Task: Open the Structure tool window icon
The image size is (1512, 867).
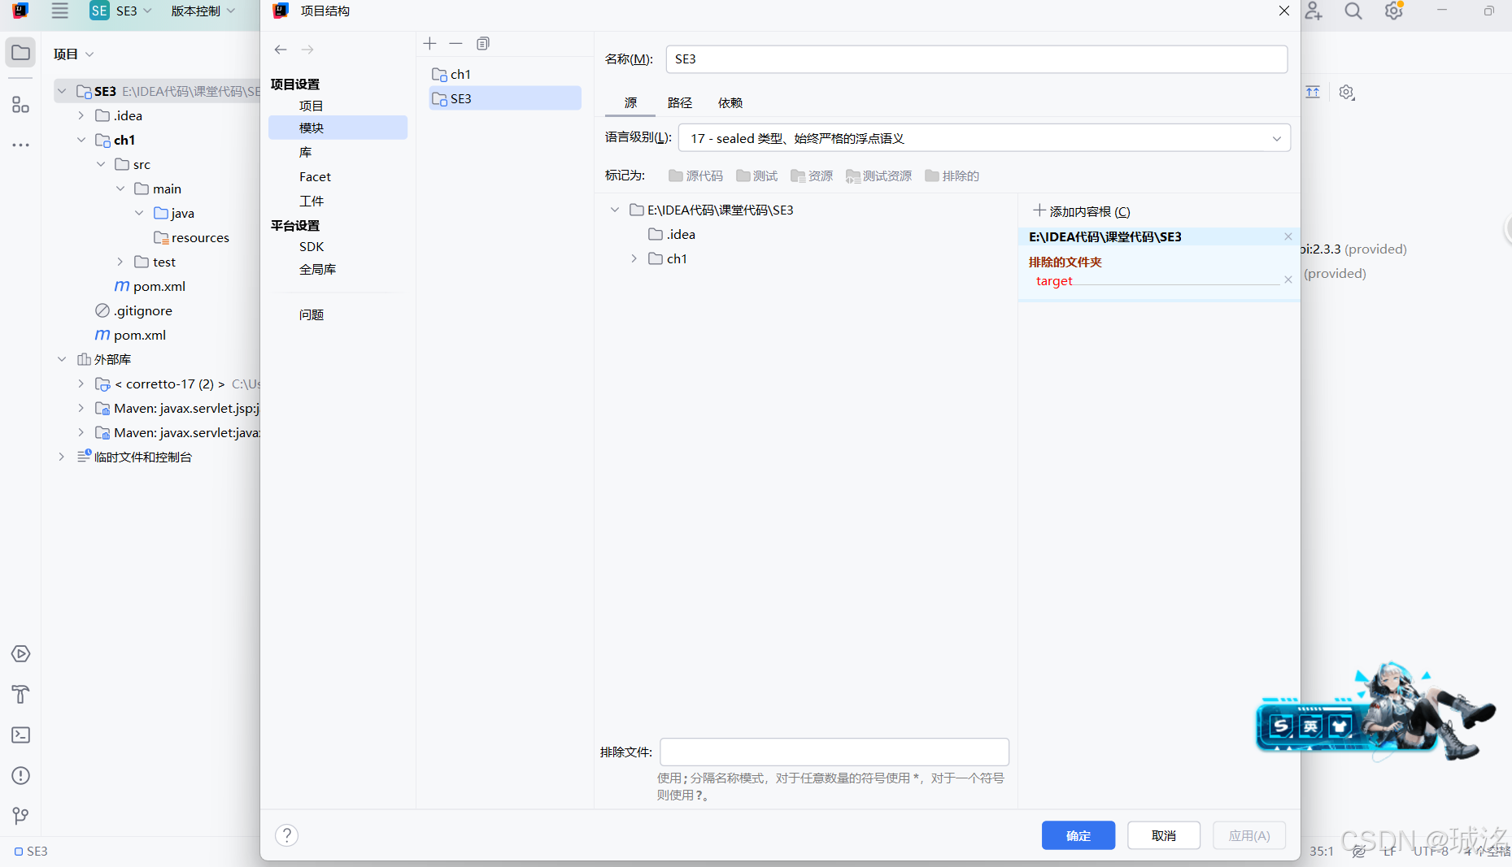Action: coord(20,104)
